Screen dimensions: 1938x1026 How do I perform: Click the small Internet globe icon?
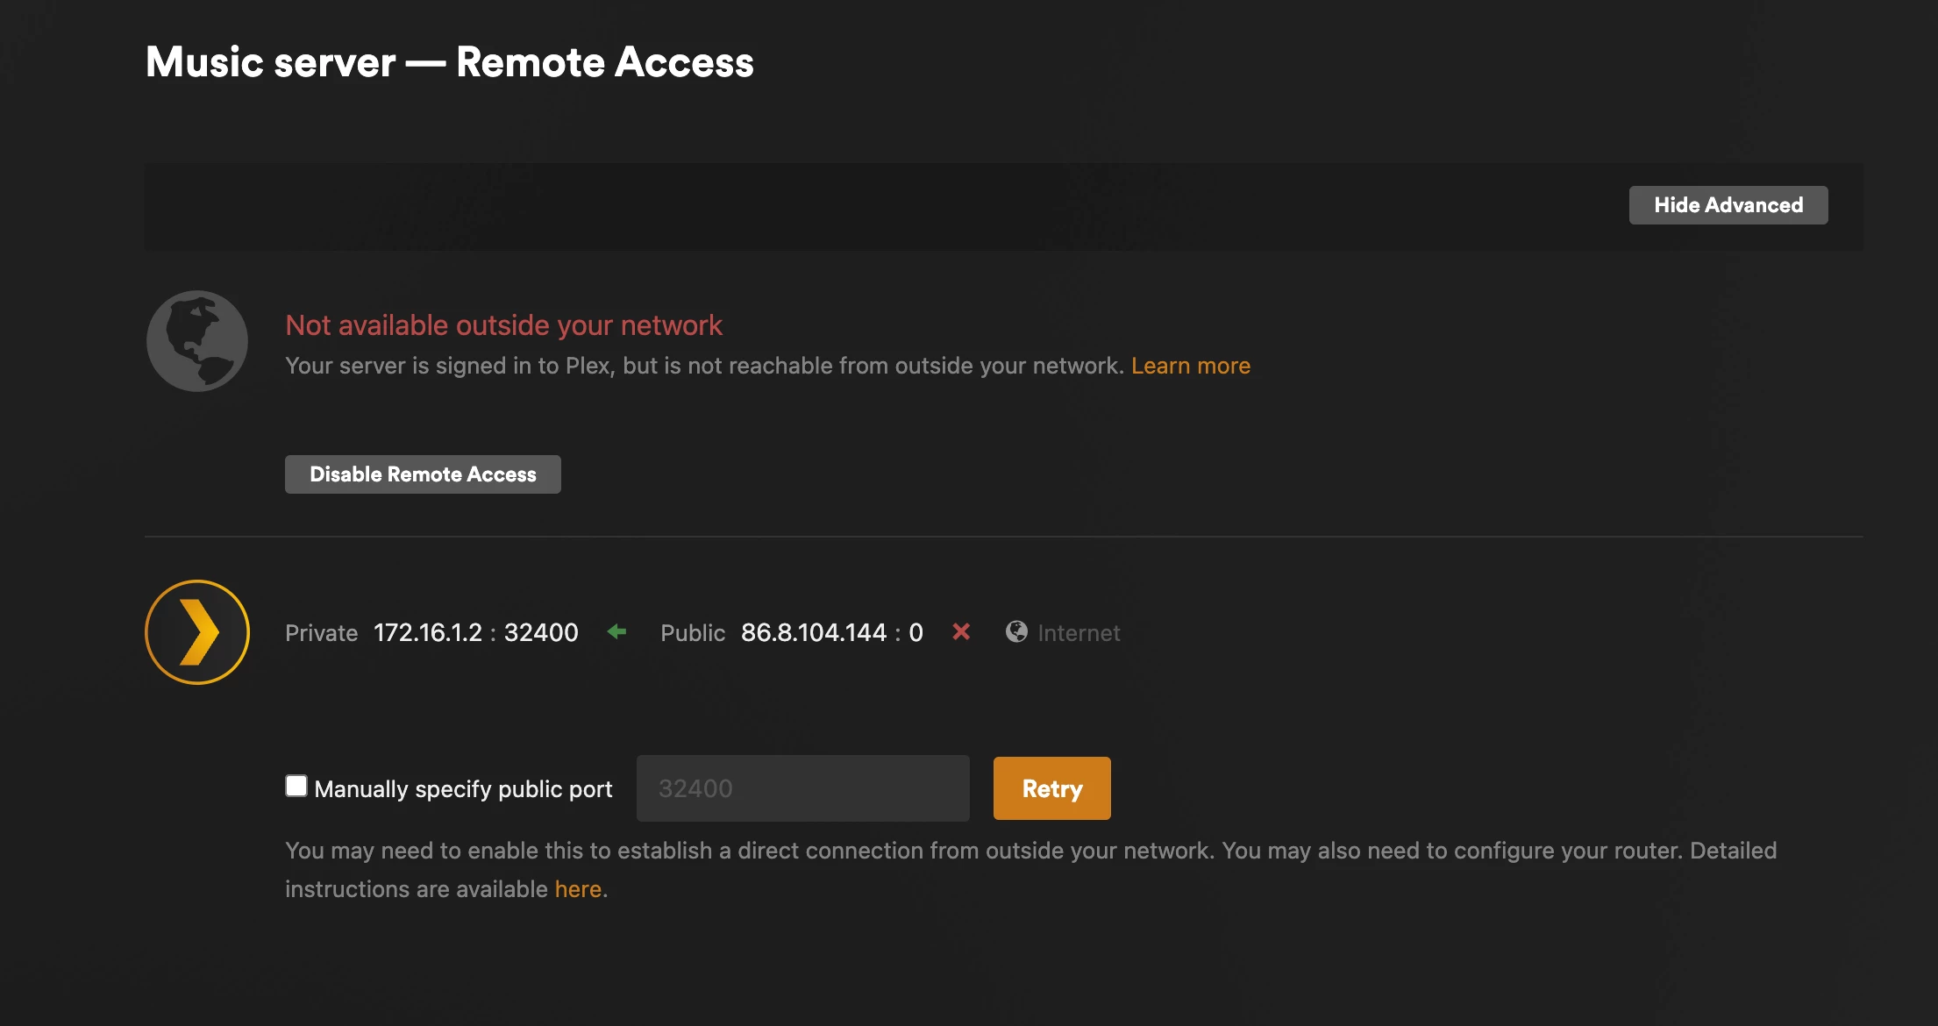click(1016, 631)
